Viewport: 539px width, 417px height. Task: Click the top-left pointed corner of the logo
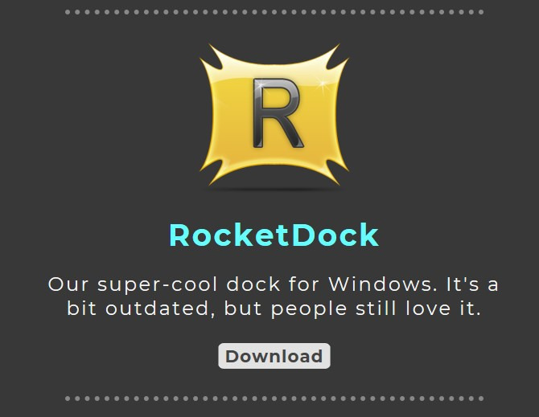point(212,56)
